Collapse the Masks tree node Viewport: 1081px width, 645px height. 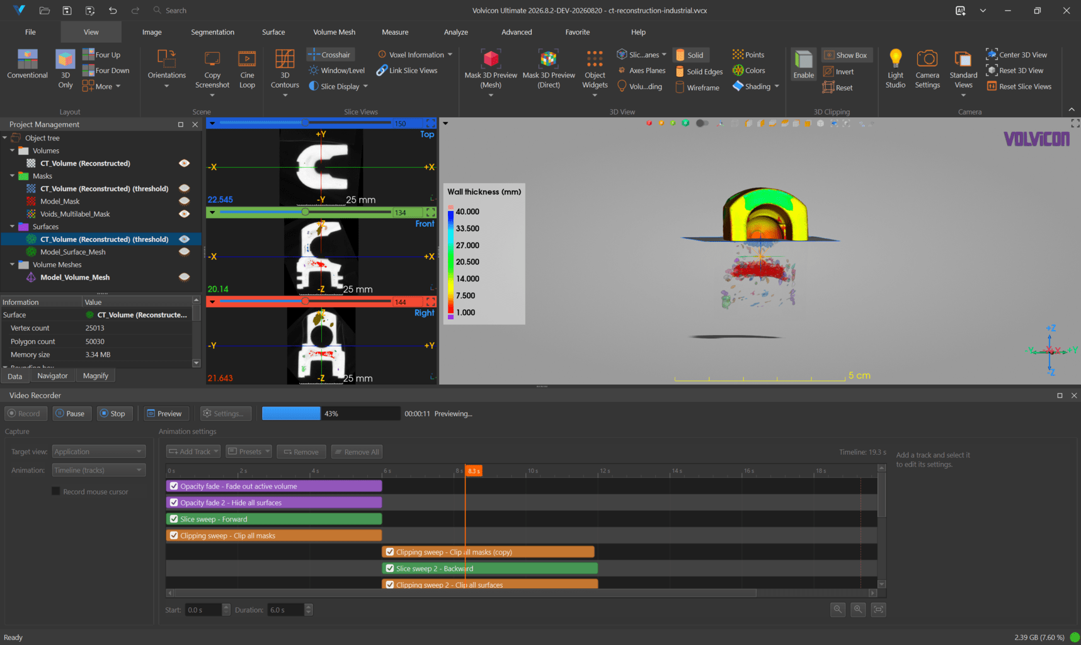tap(12, 176)
